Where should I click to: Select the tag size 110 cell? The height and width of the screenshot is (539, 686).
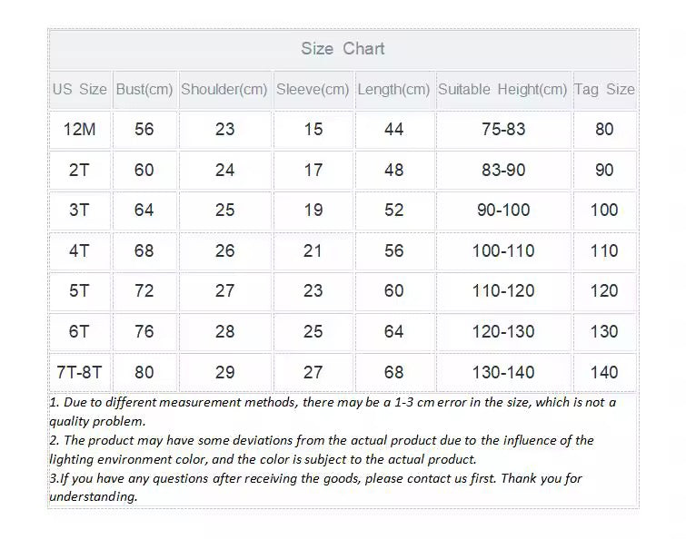(604, 251)
